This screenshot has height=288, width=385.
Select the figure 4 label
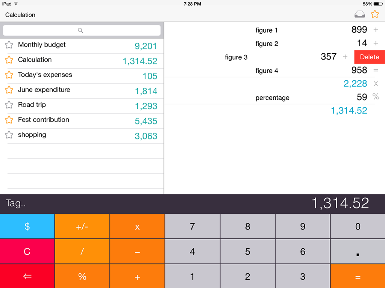tap(267, 71)
